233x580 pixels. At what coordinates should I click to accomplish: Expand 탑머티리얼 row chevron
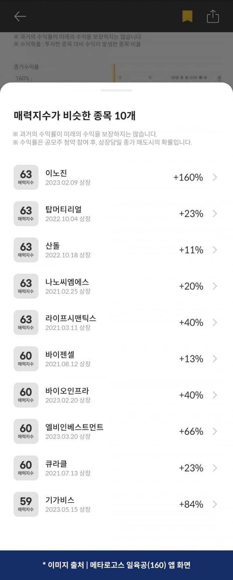point(215,214)
